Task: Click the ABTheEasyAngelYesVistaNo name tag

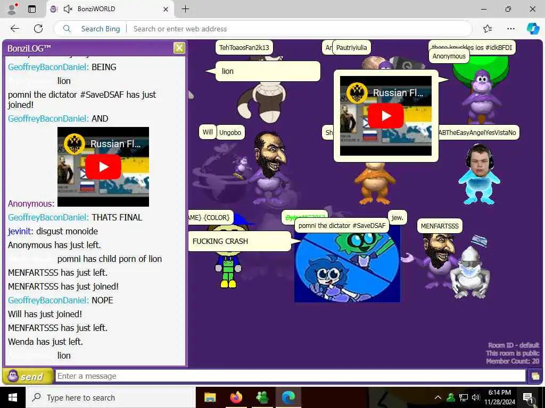Action: 478,132
